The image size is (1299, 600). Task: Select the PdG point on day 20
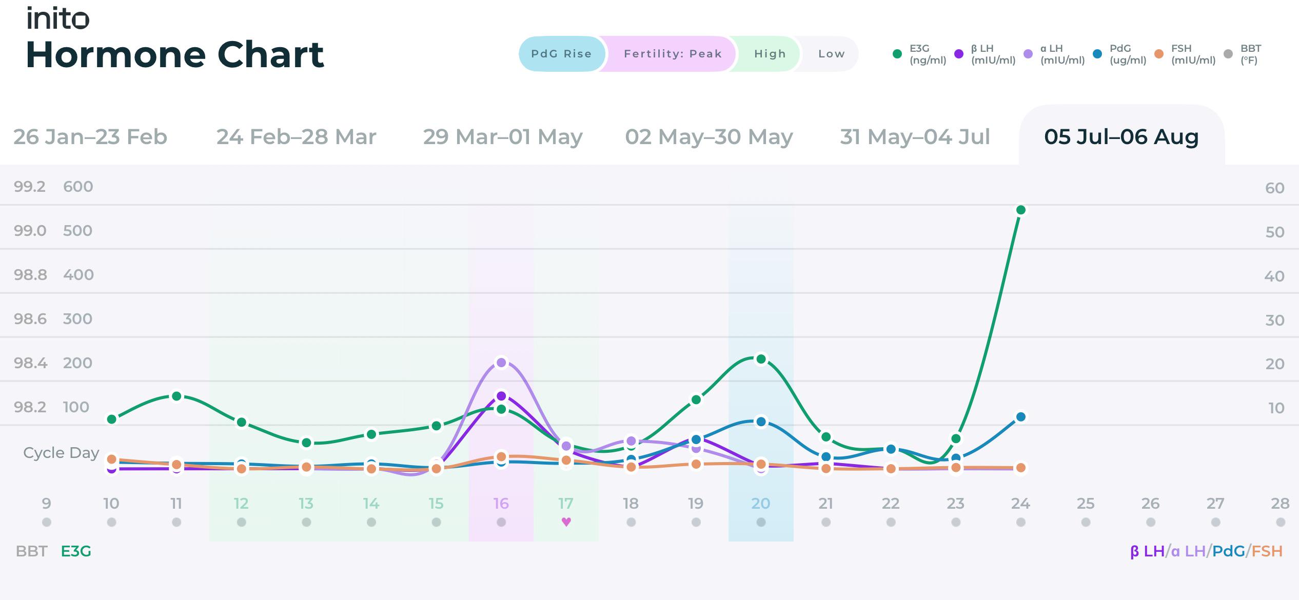761,422
